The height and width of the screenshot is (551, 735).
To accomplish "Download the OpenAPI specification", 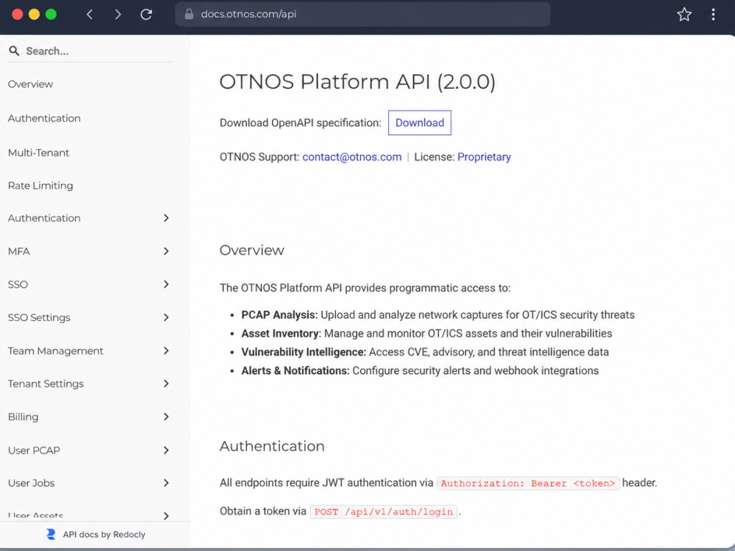I will pyautogui.click(x=420, y=123).
